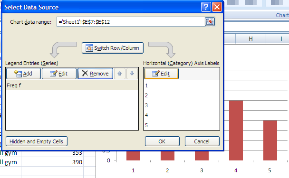The image size is (289, 178).
Task: Cancel the Select Data Source dialog
Action: tap(202, 141)
